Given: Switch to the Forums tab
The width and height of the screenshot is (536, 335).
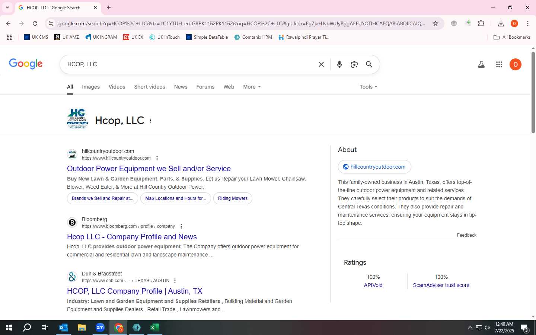Looking at the screenshot, I should point(205,87).
